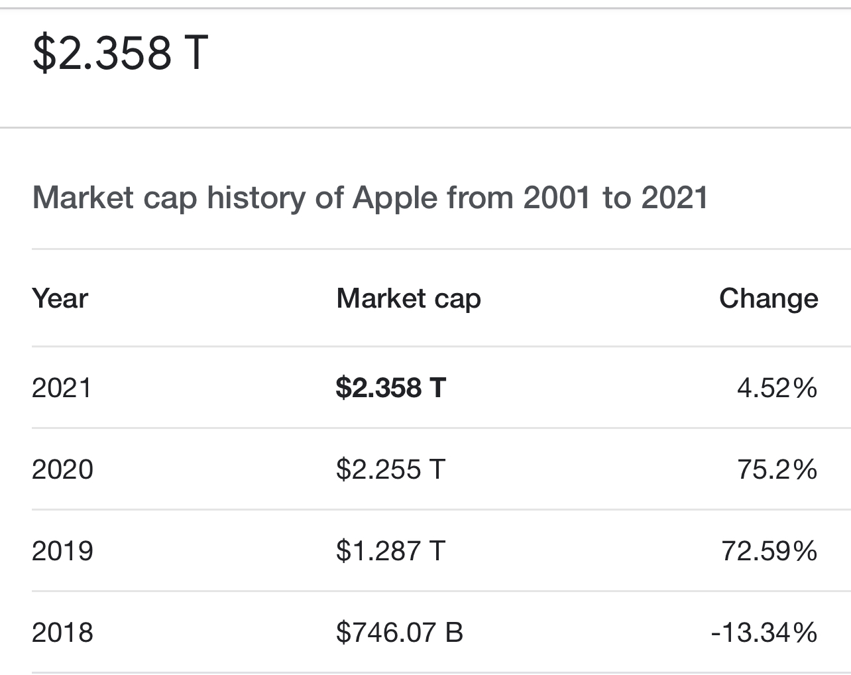Screen dimensions: 851x675
Task: Click the $746.07 B market cap value
Action: (x=399, y=633)
